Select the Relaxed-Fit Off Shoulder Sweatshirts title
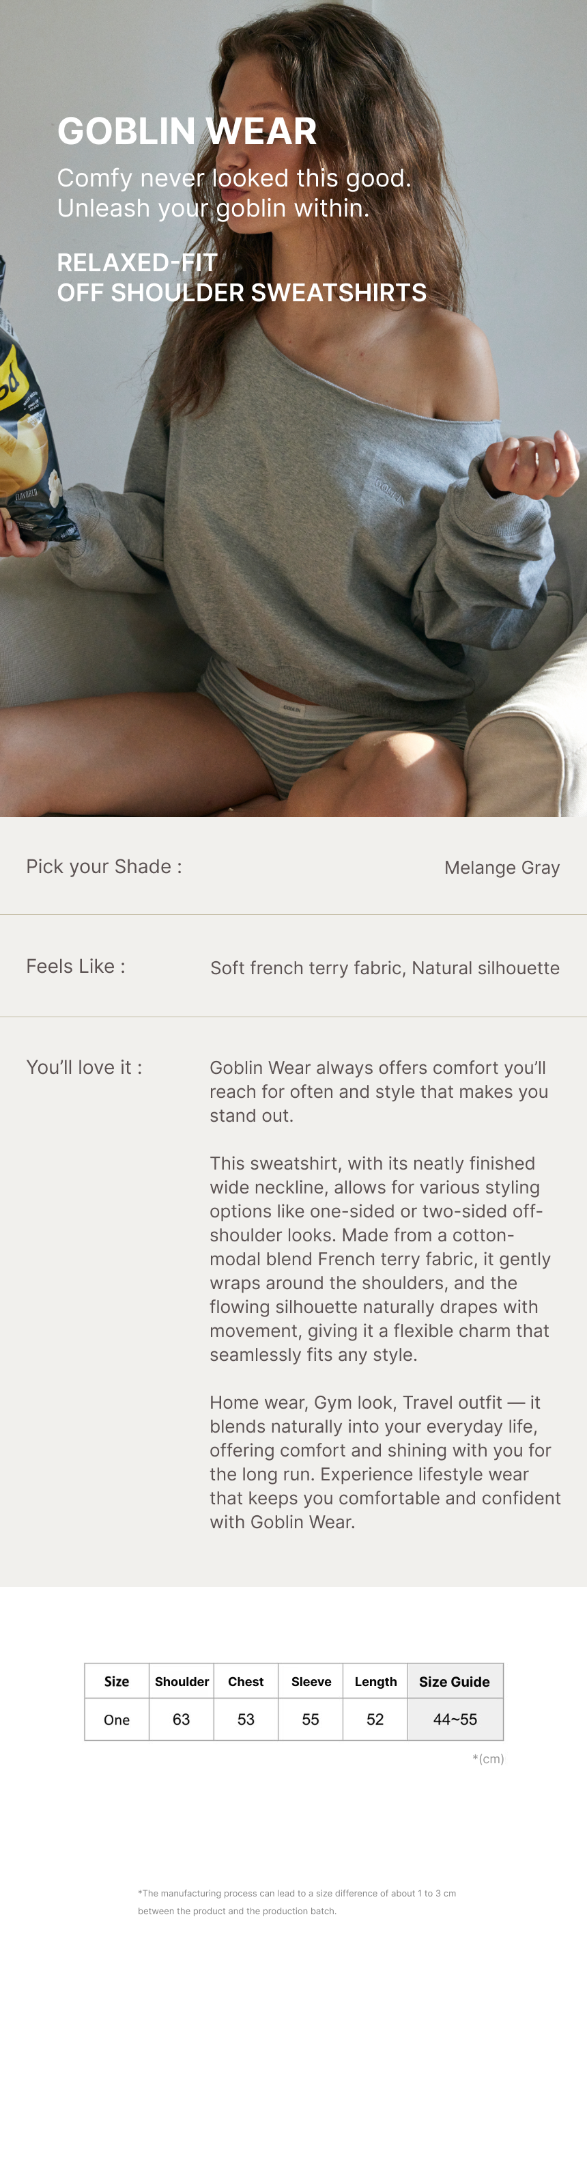 pos(242,277)
